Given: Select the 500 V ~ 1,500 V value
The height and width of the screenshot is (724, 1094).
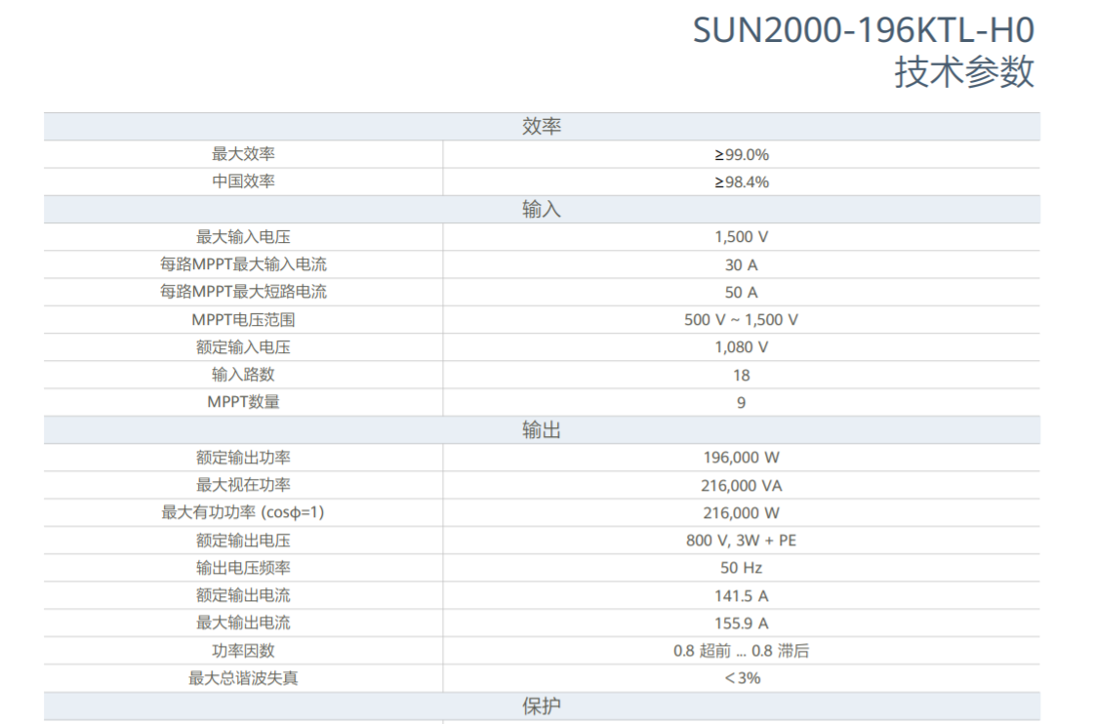Looking at the screenshot, I should click(x=741, y=319).
